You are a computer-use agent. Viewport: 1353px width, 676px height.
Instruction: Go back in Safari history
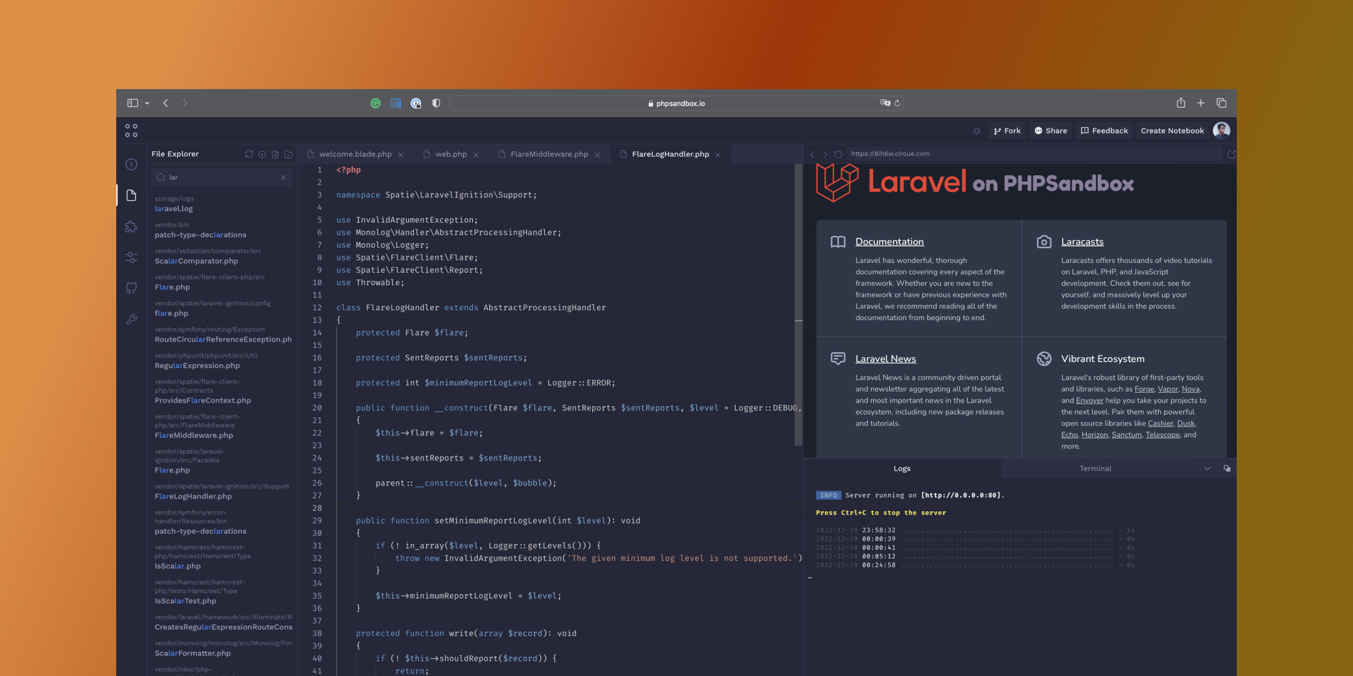click(x=165, y=103)
